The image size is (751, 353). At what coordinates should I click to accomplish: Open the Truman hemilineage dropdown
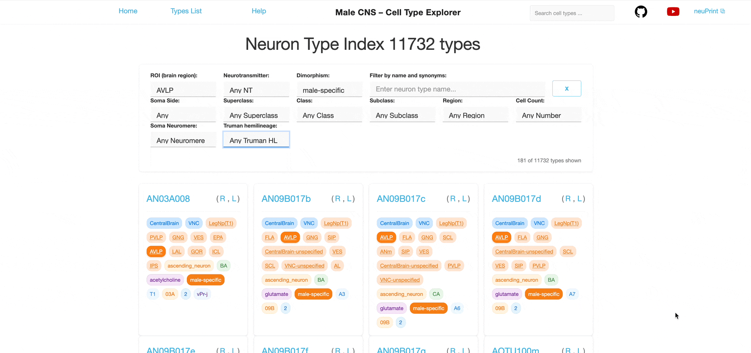pyautogui.click(x=256, y=140)
